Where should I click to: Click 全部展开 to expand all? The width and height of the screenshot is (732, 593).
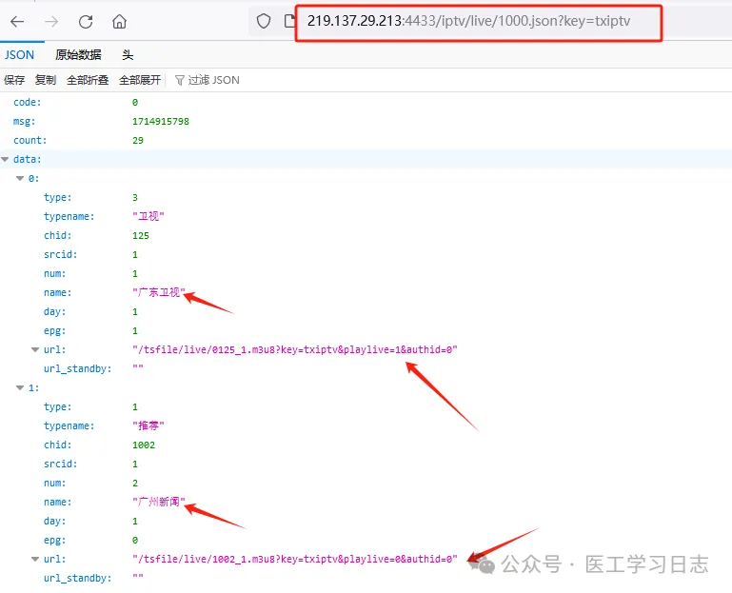coord(140,80)
